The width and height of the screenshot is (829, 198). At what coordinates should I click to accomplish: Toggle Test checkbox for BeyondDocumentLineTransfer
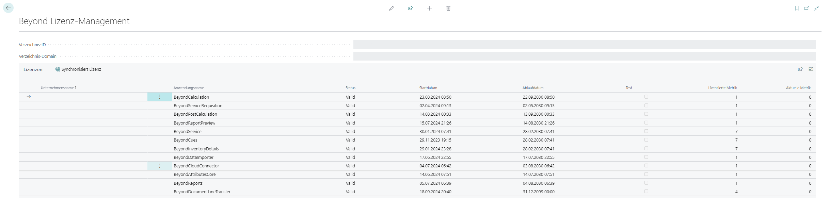[646, 192]
